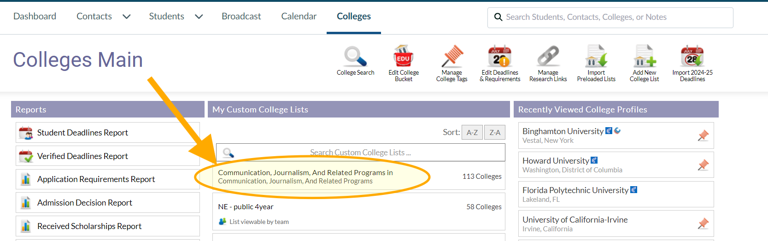Open Import Preloaded Lists icon
768x241 pixels.
(596, 57)
